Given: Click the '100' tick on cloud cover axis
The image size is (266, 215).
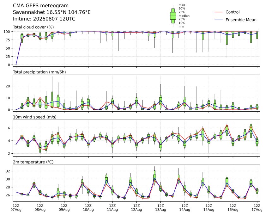Looking at the screenshot, I should click(x=7, y=32).
